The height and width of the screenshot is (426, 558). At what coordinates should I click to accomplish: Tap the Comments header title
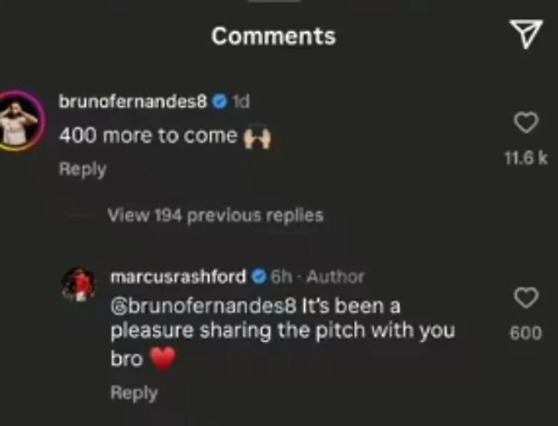[x=274, y=36]
